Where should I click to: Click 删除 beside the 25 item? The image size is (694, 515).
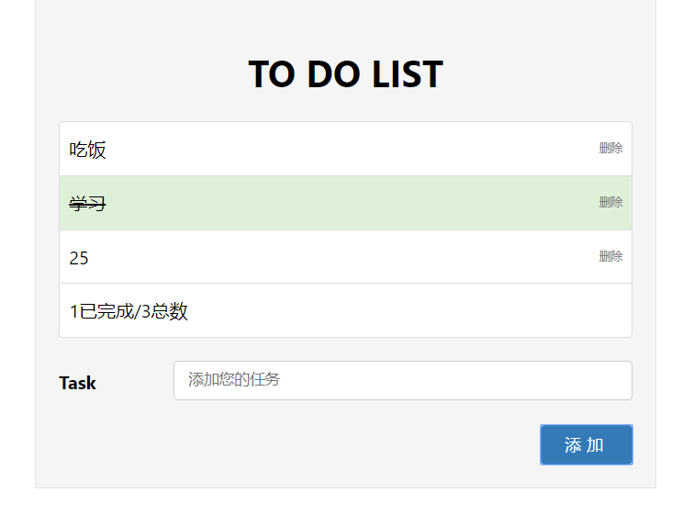pyautogui.click(x=610, y=256)
